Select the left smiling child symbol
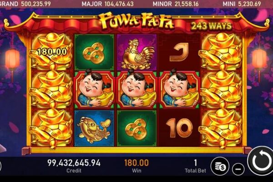 click(94, 90)
